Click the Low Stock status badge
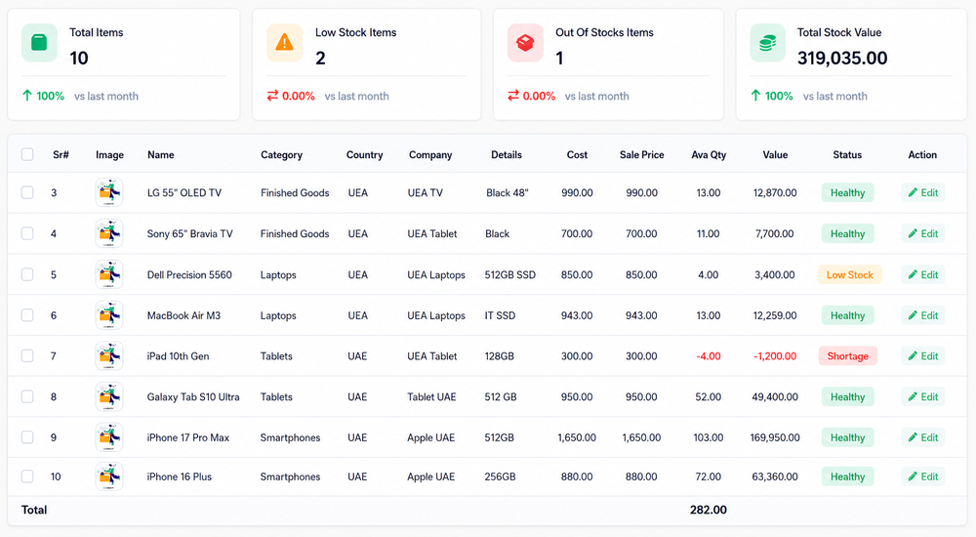Image resolution: width=976 pixels, height=537 pixels. (x=850, y=274)
